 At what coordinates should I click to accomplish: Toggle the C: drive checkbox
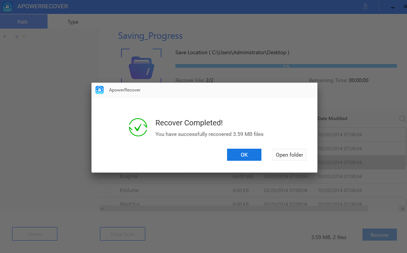tap(17, 37)
